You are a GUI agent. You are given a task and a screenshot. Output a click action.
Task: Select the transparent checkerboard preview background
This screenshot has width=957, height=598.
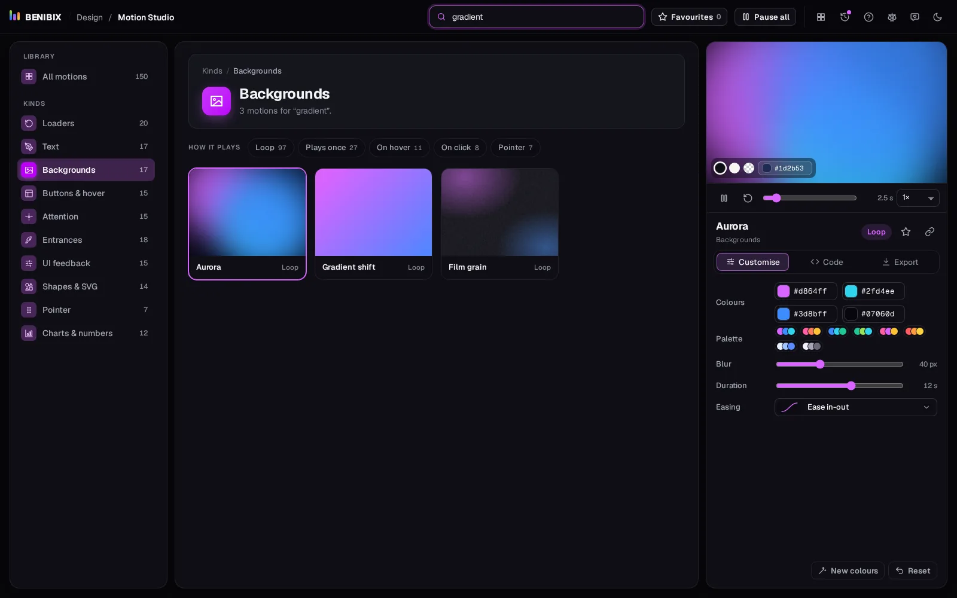click(749, 168)
